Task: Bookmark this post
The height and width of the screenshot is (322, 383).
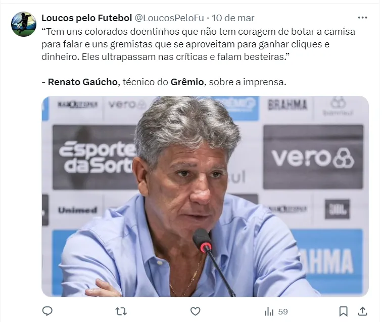Action: [343, 311]
